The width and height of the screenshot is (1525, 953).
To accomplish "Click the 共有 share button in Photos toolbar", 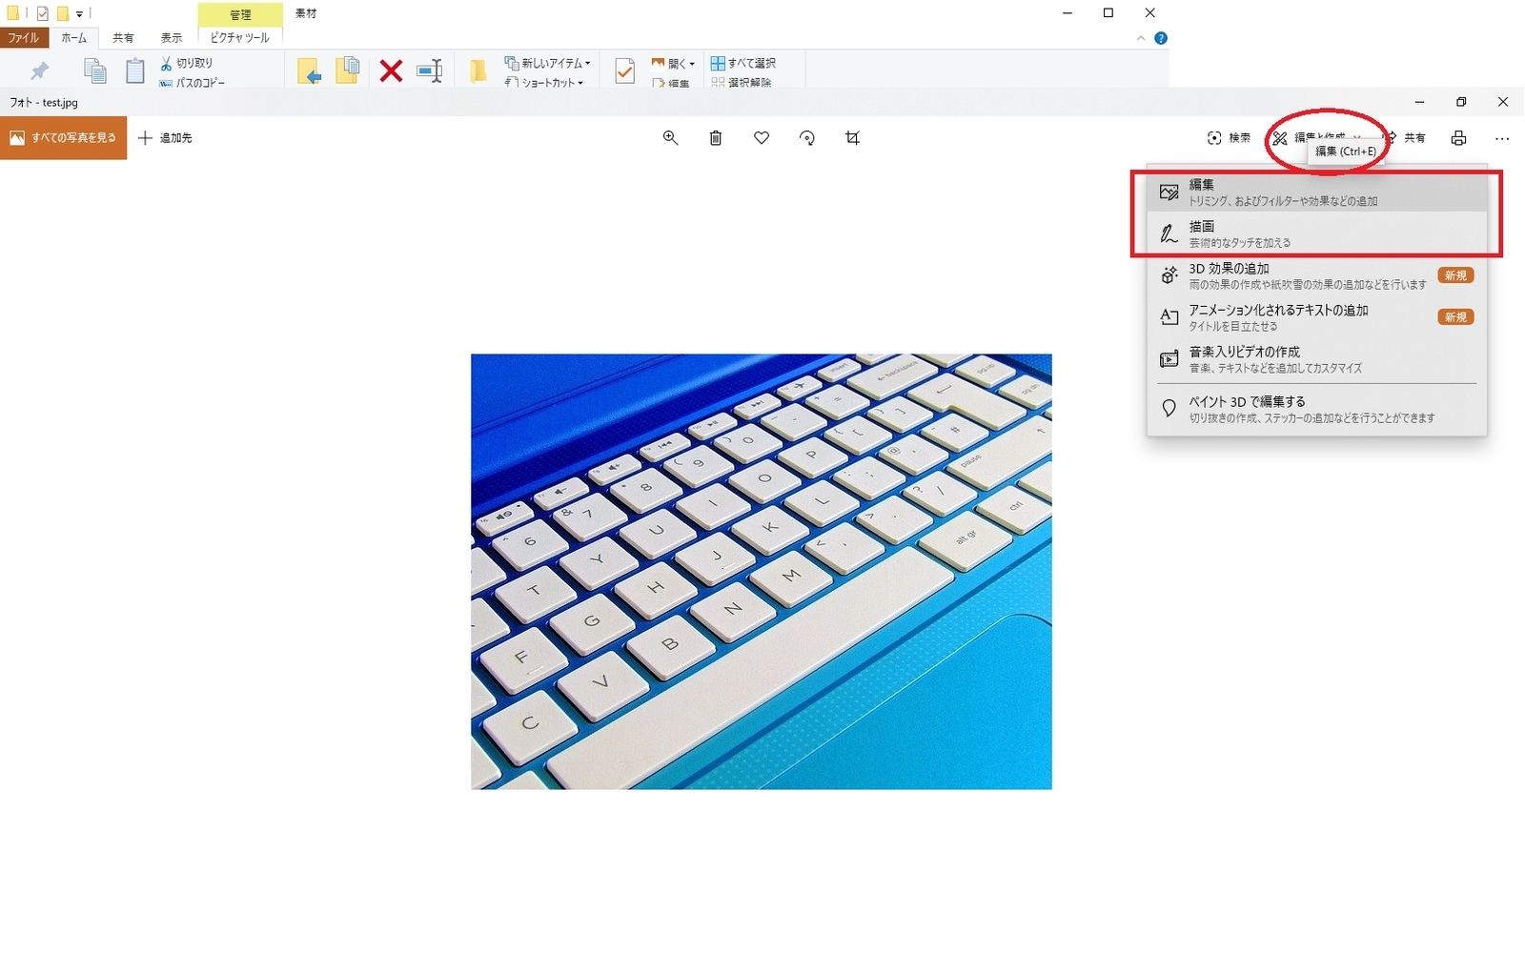I will pyautogui.click(x=1407, y=138).
